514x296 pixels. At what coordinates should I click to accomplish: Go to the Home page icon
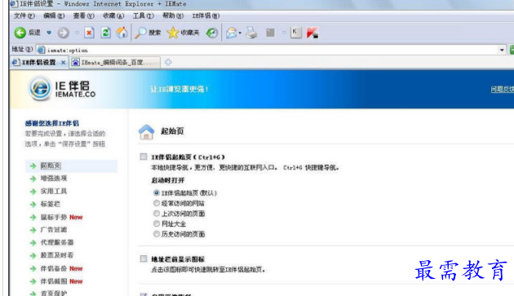click(122, 32)
